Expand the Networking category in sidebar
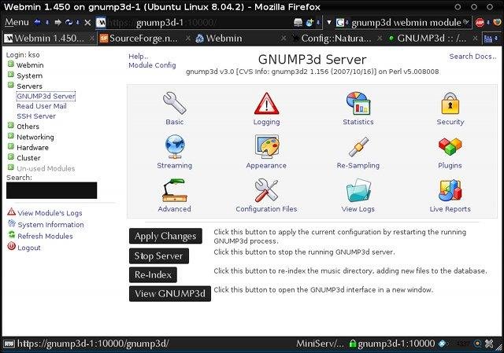This screenshot has height=353, width=504. tap(10, 136)
